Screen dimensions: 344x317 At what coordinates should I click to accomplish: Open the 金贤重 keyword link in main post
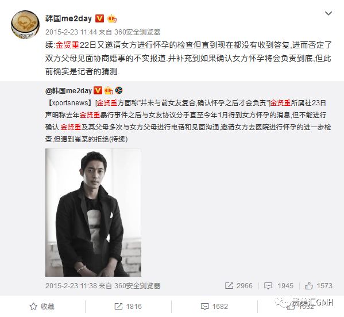click(x=67, y=45)
